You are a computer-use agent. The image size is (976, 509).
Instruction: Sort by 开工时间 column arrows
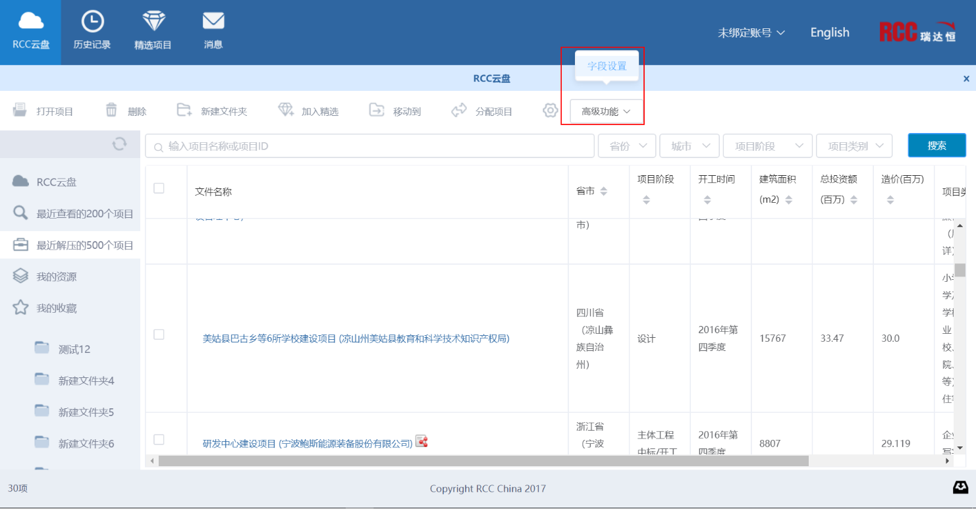[x=707, y=200]
